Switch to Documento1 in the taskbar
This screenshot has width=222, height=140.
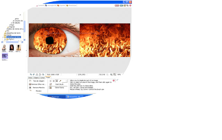(74, 97)
